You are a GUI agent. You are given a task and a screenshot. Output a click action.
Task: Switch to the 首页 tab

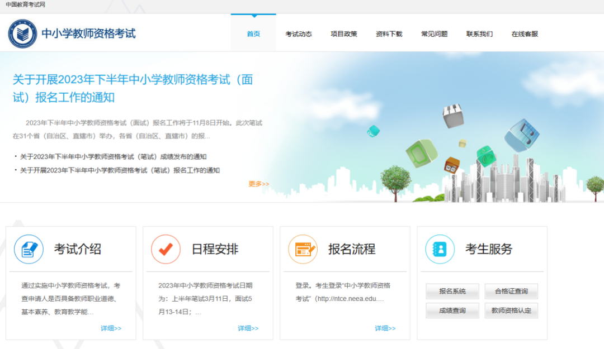click(x=253, y=33)
